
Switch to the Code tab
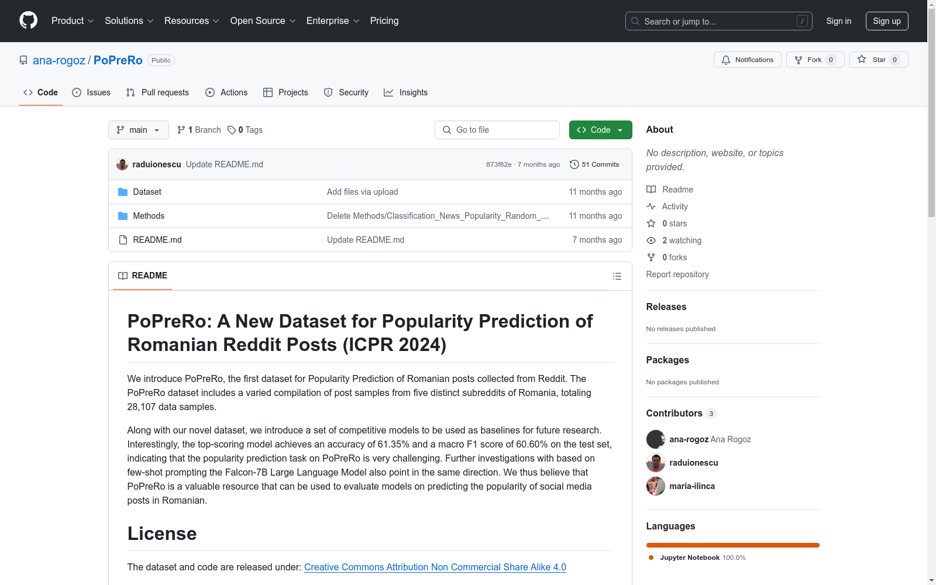[41, 92]
